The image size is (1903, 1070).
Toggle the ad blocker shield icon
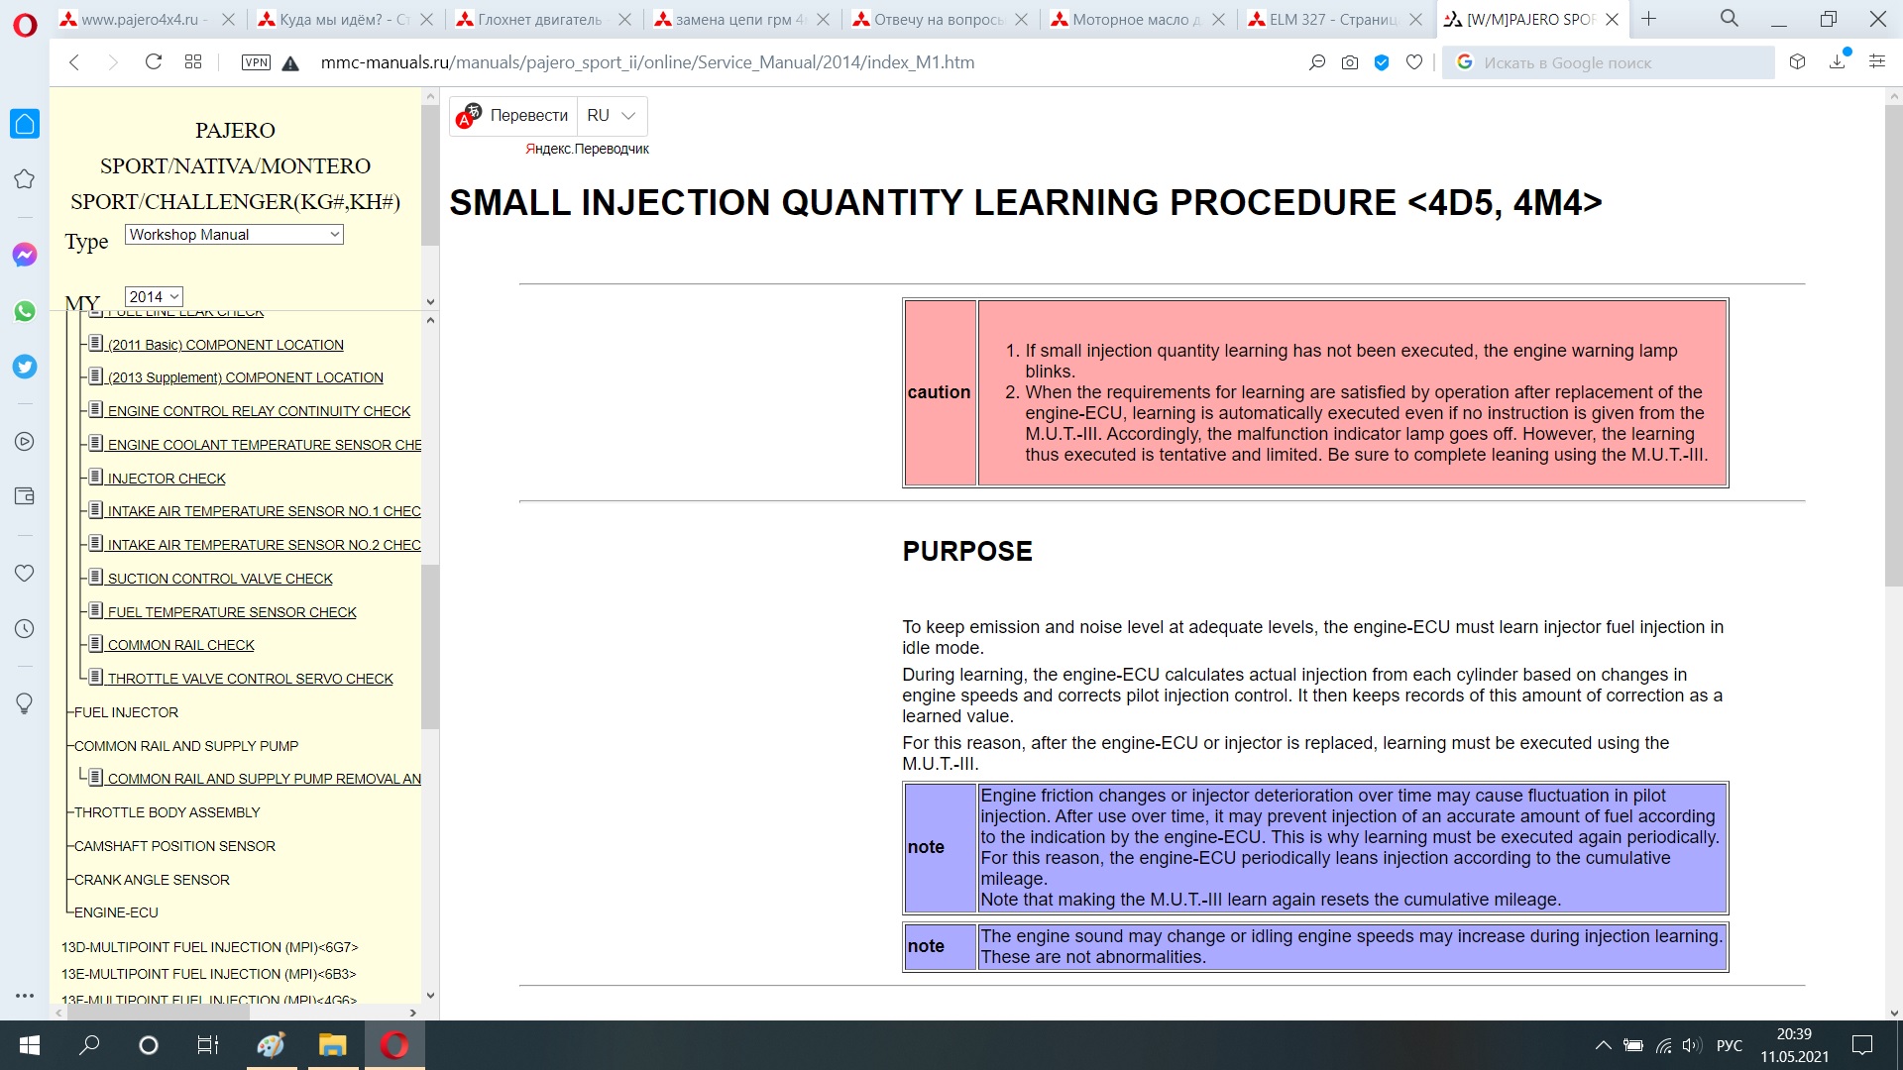coord(1382,62)
